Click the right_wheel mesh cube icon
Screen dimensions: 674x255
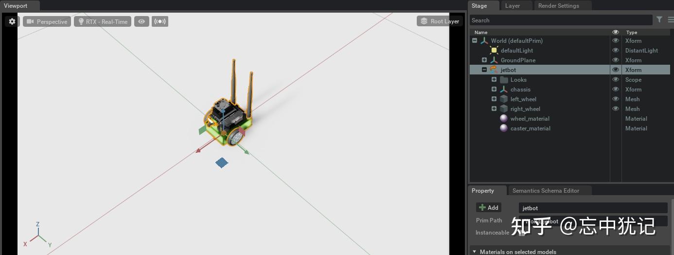tap(504, 109)
